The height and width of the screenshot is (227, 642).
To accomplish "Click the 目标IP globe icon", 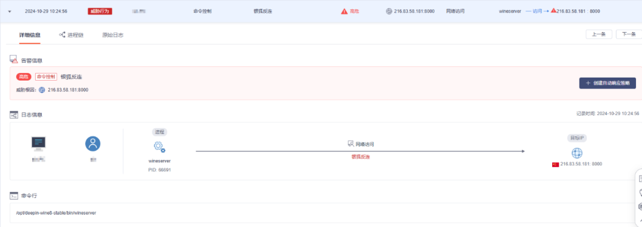I will tap(577, 153).
